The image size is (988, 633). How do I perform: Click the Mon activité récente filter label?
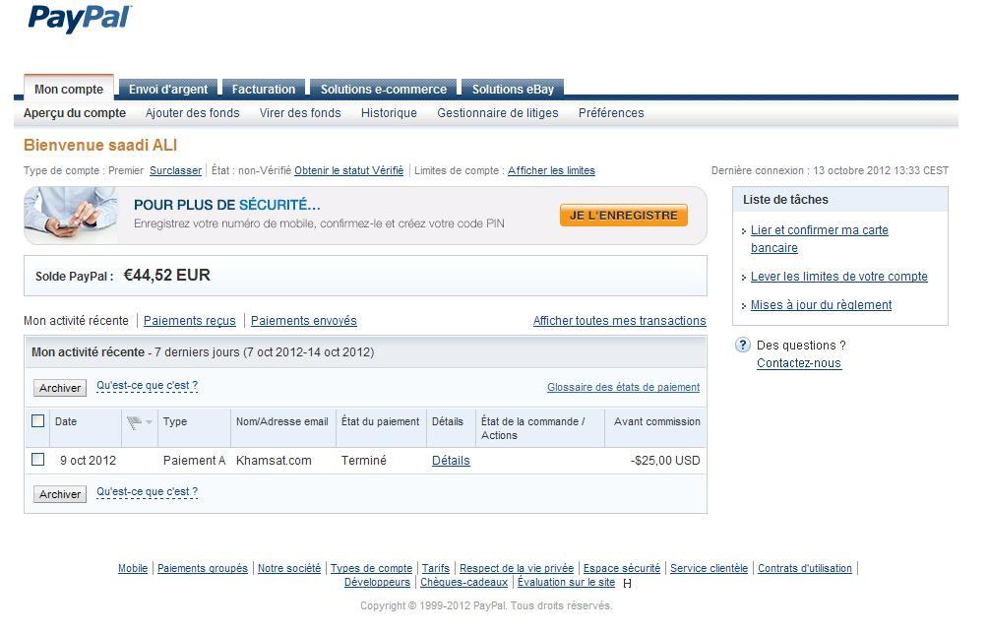pyautogui.click(x=76, y=320)
